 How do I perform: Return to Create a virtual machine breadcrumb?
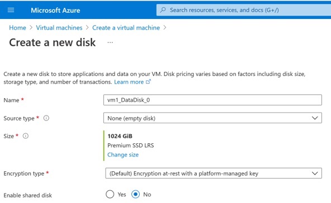[x=126, y=27]
